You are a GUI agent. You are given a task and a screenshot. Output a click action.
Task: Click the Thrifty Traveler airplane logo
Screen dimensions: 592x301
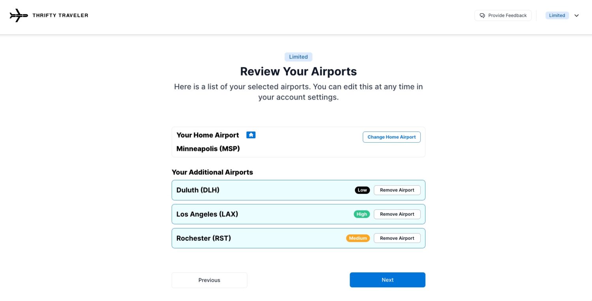pos(18,15)
